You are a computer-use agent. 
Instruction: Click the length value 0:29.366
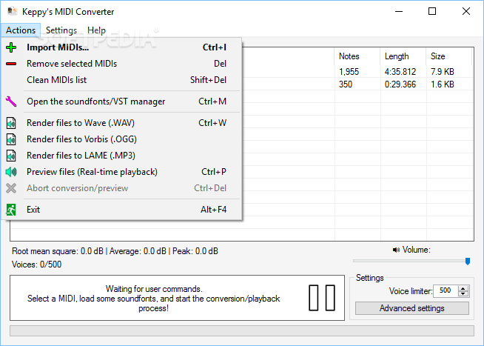point(400,84)
